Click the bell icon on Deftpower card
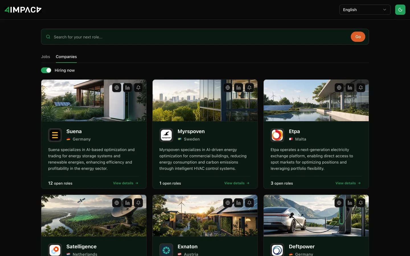The width and height of the screenshot is (410, 256). (361, 203)
